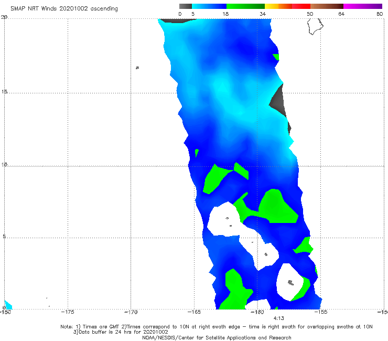Screen dimensions: 388x341
Task: Click the color bar label 50
Action: [x=310, y=14]
